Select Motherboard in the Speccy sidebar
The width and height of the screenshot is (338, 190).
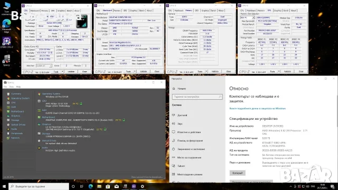point(17,111)
